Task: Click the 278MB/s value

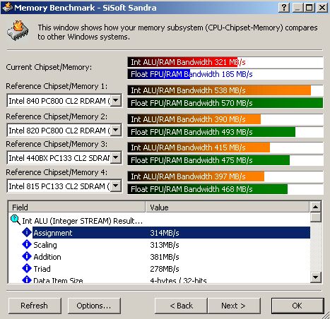Action: [165, 269]
